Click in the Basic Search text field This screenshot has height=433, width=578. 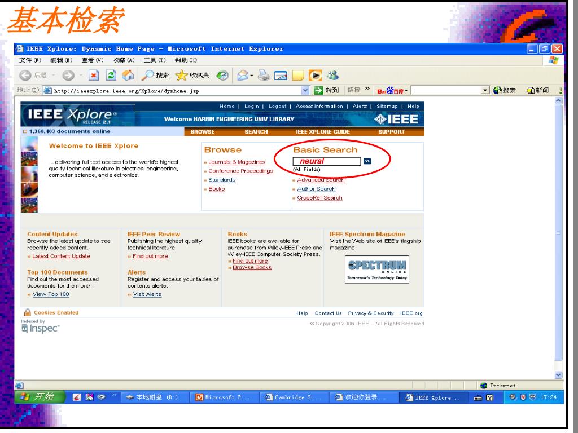327,161
